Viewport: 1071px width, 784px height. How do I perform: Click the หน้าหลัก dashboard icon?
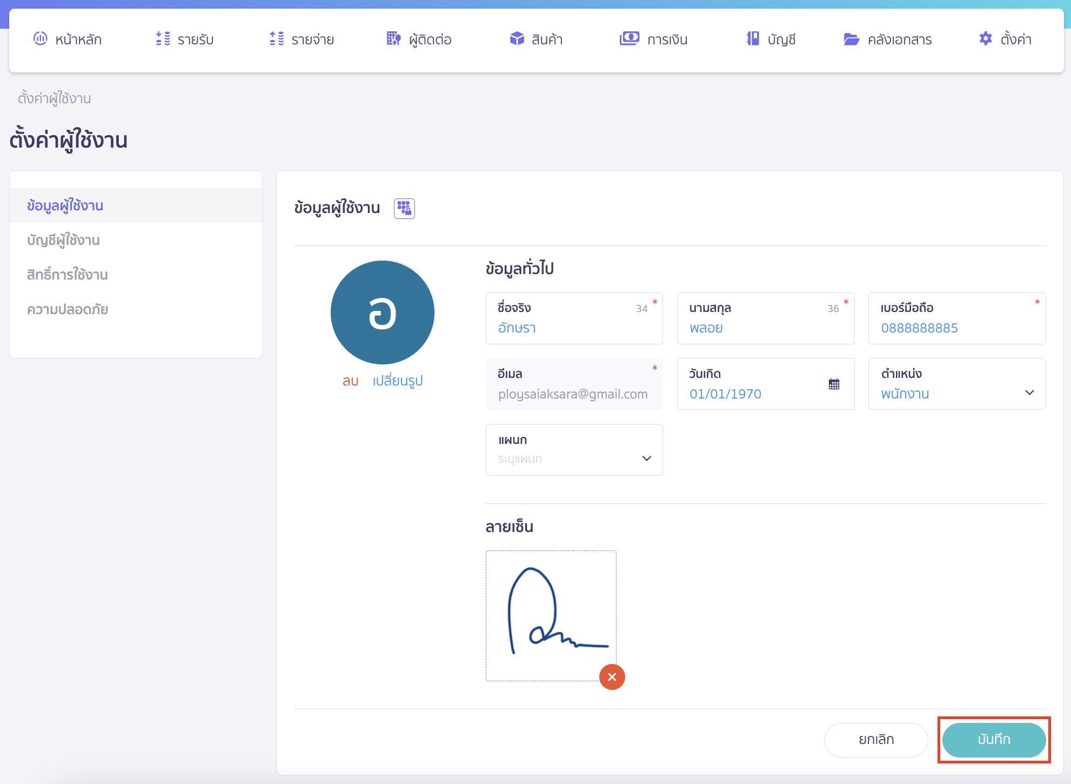(41, 38)
